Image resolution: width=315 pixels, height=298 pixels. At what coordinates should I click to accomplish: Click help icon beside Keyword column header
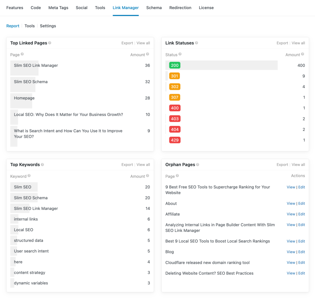tap(29, 176)
